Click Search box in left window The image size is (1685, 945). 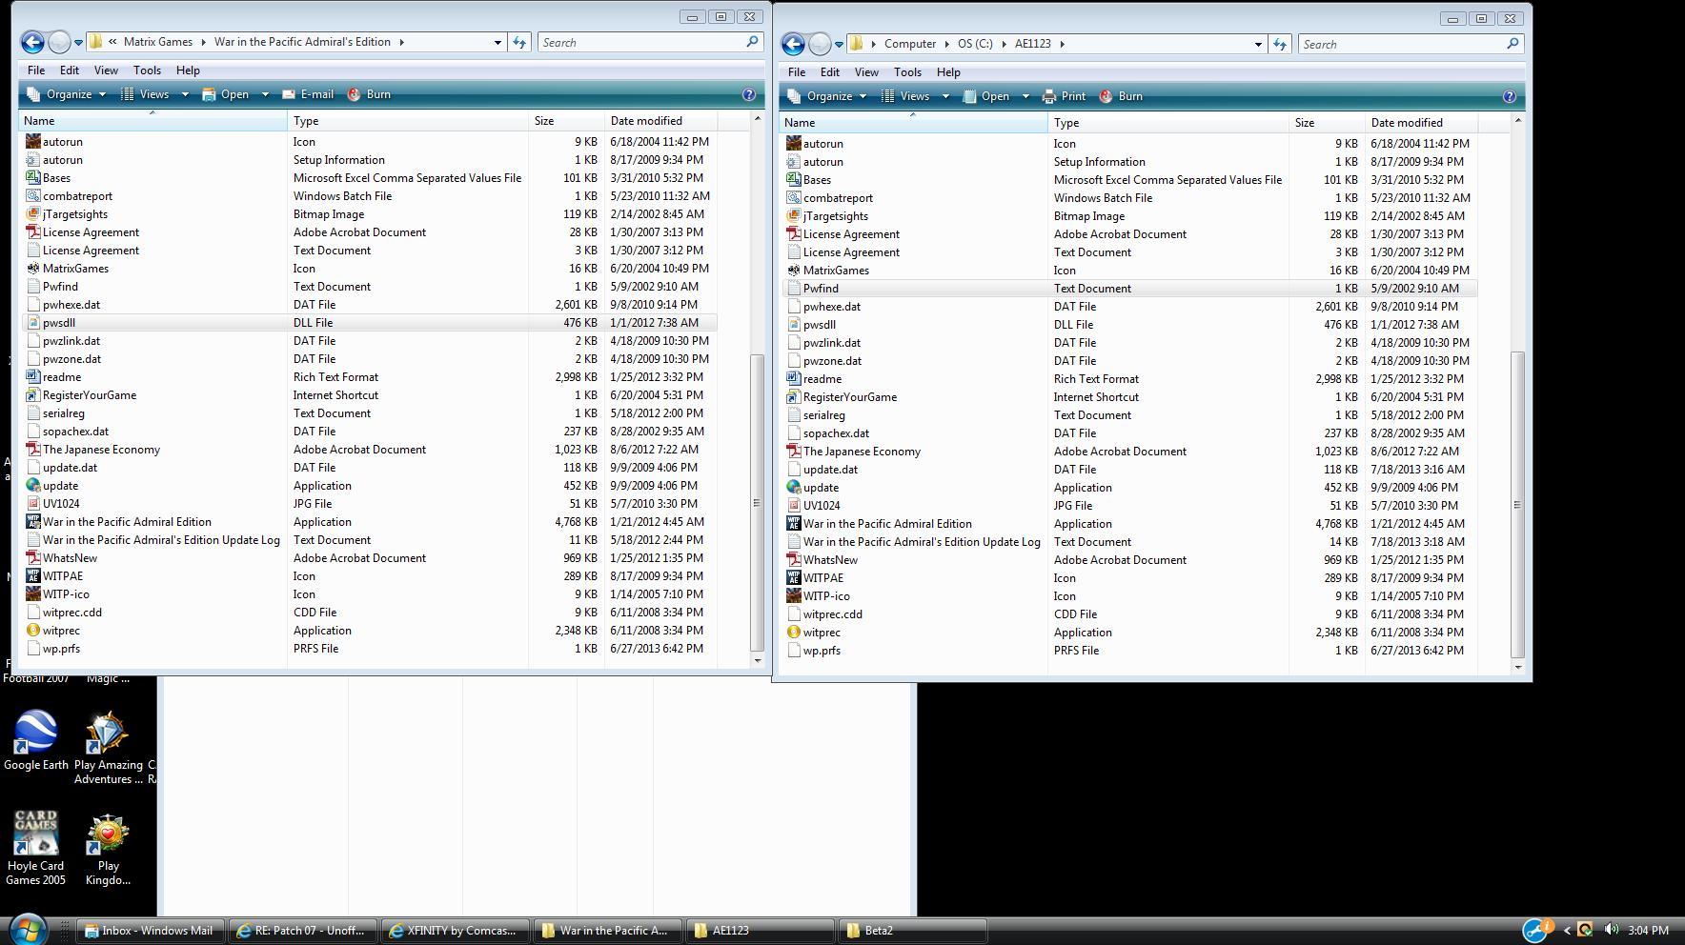tap(650, 42)
